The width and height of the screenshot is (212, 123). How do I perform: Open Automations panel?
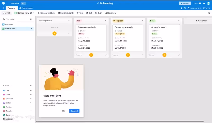click(x=195, y=8)
